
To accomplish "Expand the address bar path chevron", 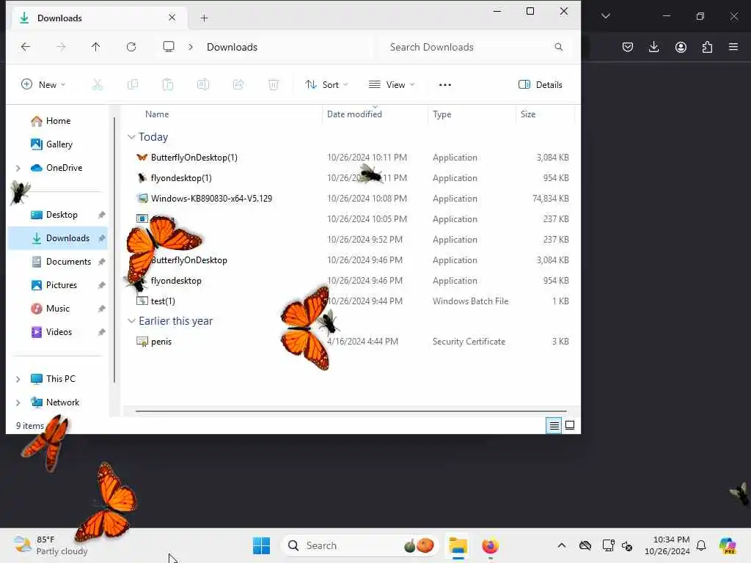I will click(x=191, y=47).
